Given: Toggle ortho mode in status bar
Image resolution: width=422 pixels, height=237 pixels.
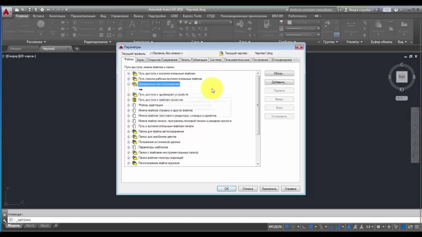Looking at the screenshot, I should pyautogui.click(x=304, y=227).
